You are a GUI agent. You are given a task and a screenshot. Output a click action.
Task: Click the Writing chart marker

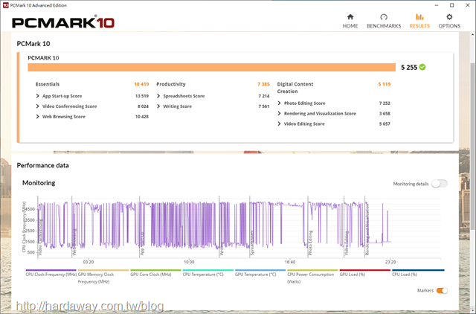tap(222, 249)
